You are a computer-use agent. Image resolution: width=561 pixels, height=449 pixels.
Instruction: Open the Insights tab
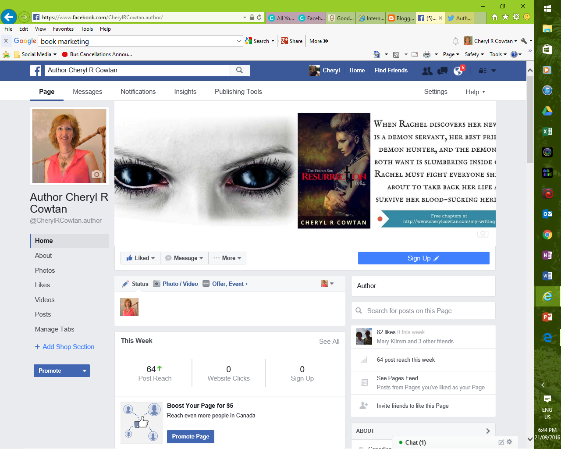click(x=185, y=92)
